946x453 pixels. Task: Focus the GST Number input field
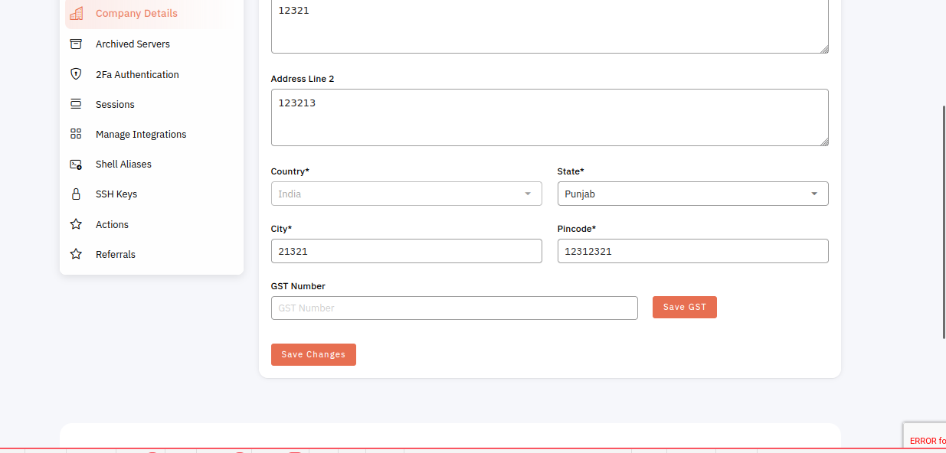[454, 308]
